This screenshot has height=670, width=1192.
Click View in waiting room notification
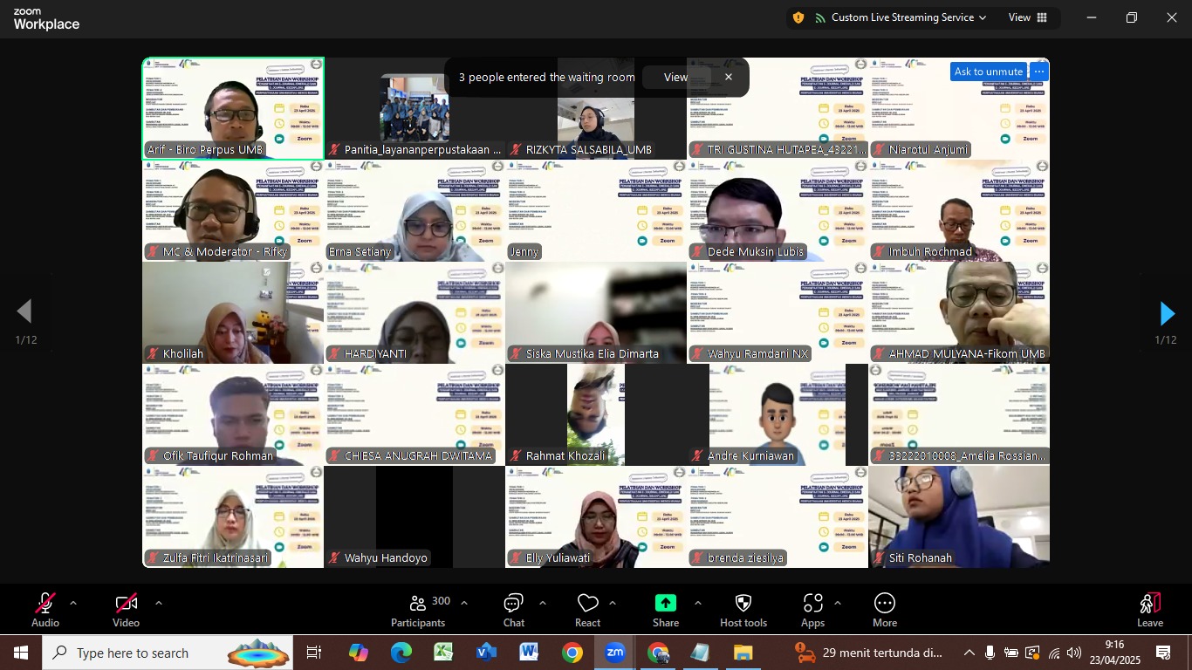tap(675, 77)
